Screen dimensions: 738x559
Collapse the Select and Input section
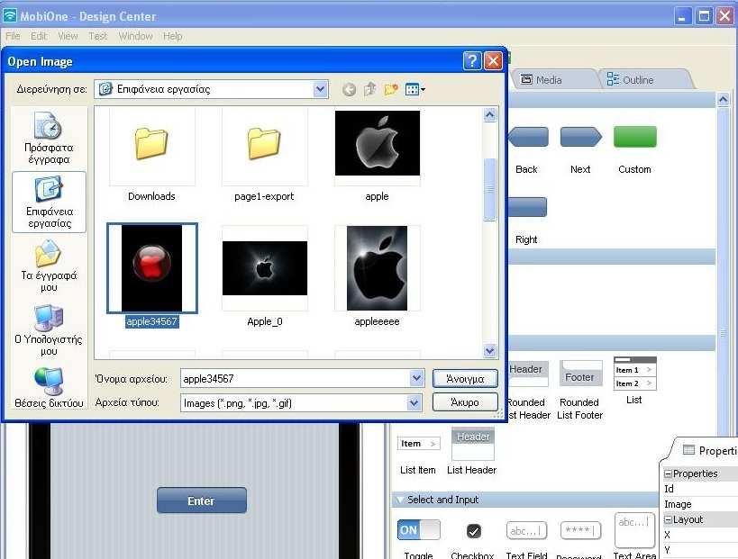pyautogui.click(x=400, y=500)
